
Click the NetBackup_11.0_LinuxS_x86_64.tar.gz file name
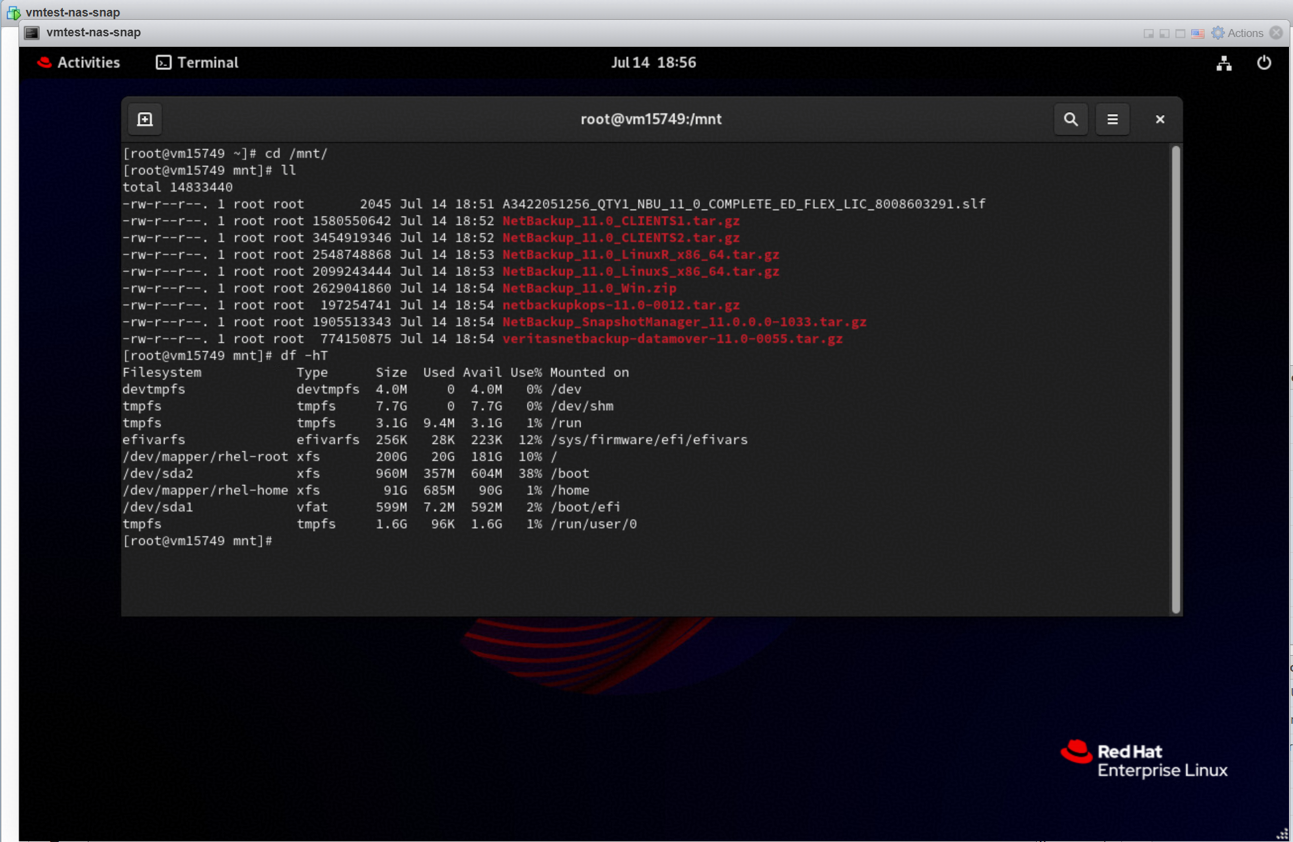(x=641, y=271)
